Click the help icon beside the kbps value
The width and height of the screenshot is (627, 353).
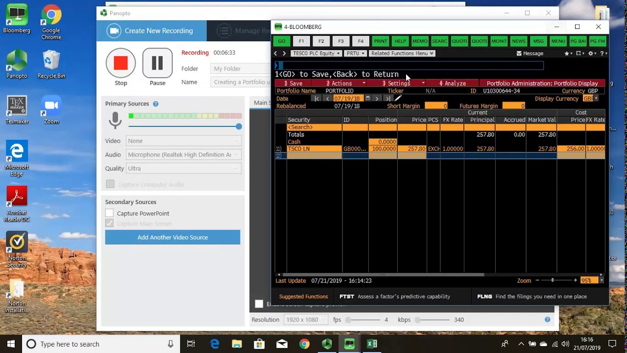(x=548, y=320)
